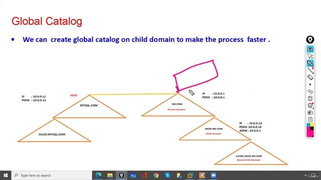Viewport: 321px width, 180px height.
Task: Click the Parent Domain red caption
Action: pos(177,109)
